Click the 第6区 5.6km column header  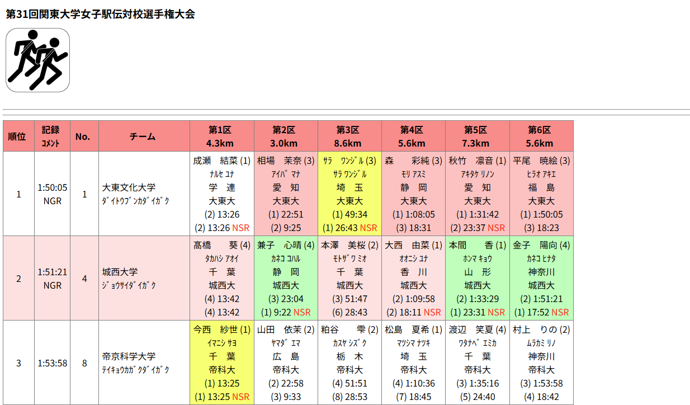[541, 136]
